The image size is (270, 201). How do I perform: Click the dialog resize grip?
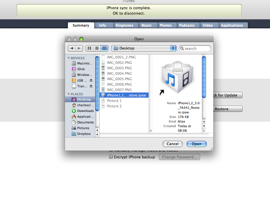(212, 149)
